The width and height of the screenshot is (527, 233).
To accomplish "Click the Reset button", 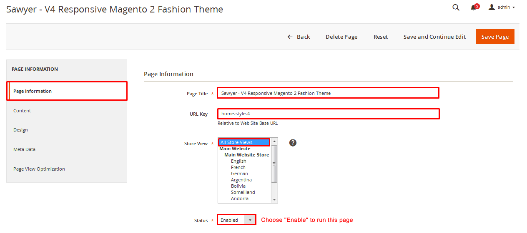I will (x=381, y=37).
